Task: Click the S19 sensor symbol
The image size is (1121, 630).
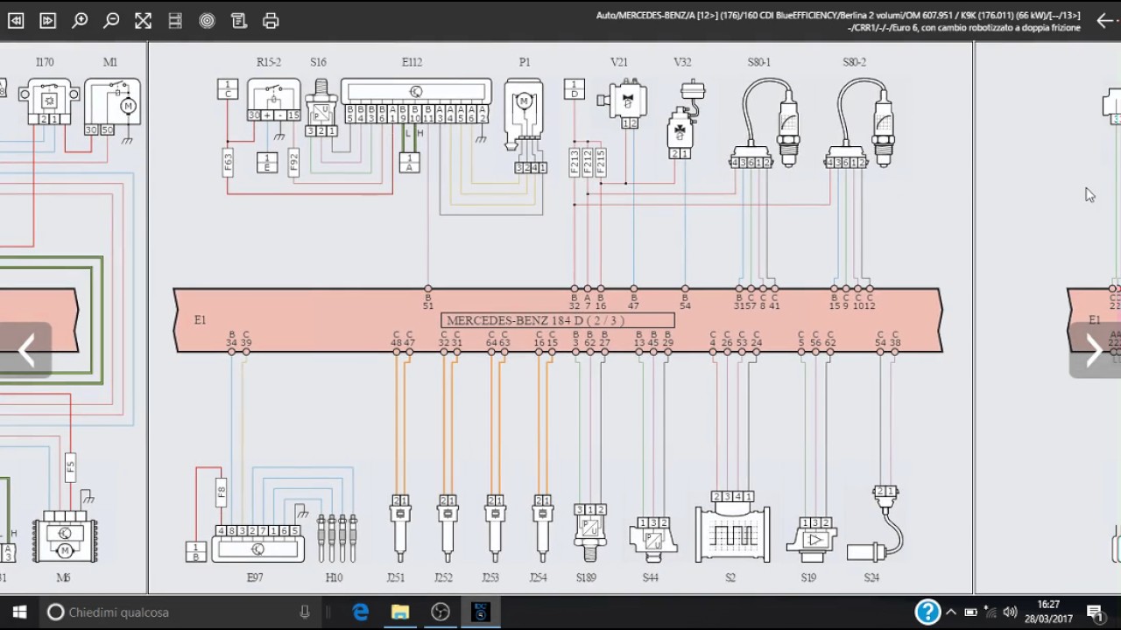Action: point(813,539)
